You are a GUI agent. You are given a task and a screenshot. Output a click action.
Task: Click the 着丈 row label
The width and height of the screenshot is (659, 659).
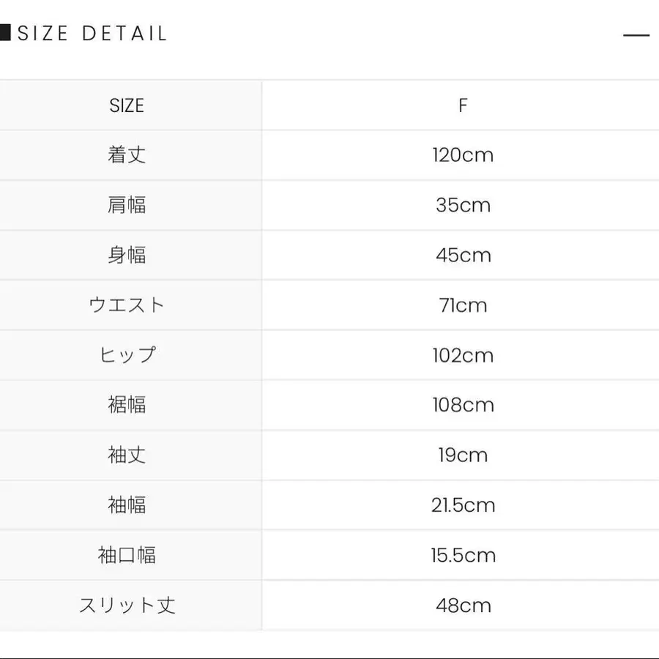tap(127, 155)
